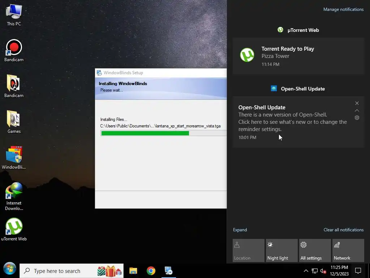The height and width of the screenshot is (278, 370).
Task: Select WindowBlinds Setup taskbar icon
Action: pyautogui.click(x=169, y=271)
